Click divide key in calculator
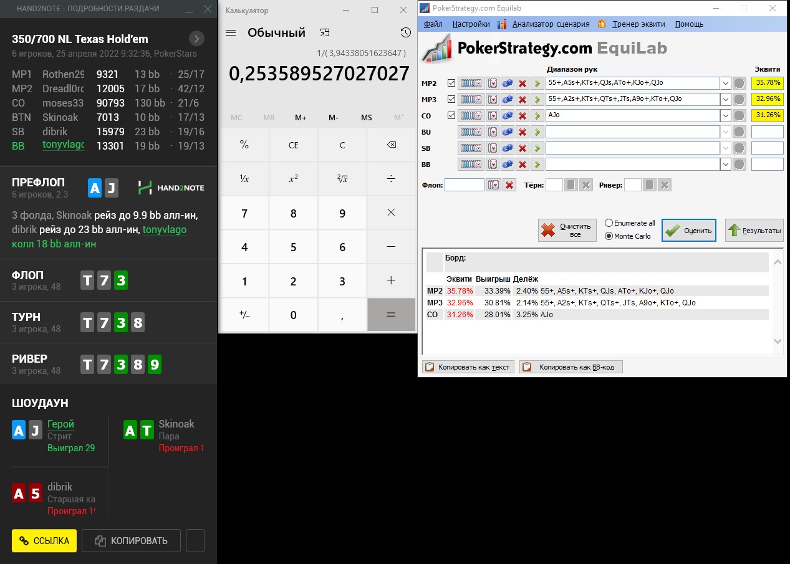 (391, 179)
